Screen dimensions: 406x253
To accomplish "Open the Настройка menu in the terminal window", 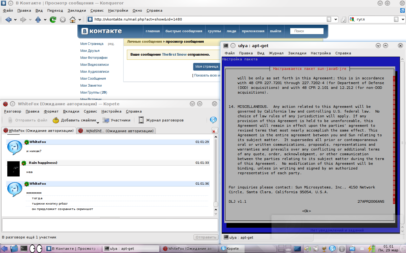I will pyautogui.click(x=321, y=53).
